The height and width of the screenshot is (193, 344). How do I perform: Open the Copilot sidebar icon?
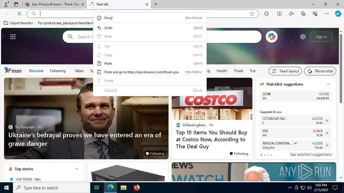(x=338, y=14)
